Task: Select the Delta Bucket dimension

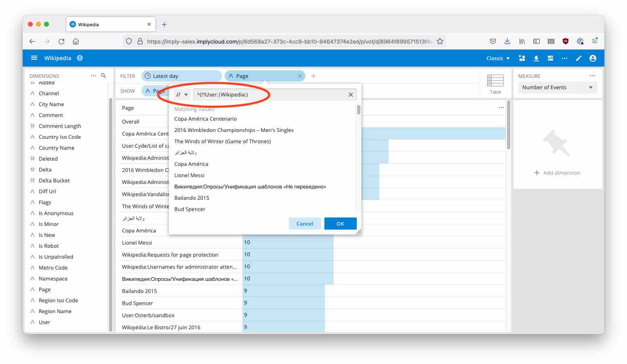Action: [54, 180]
